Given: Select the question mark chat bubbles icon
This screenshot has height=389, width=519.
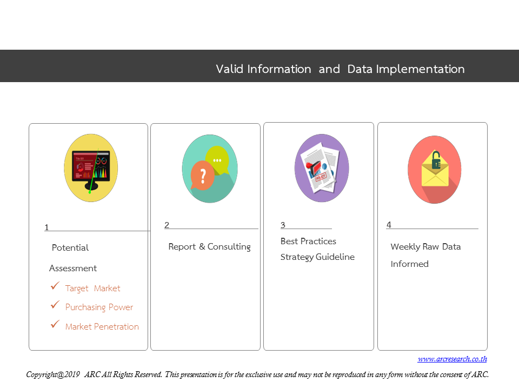Looking at the screenshot, I should (x=210, y=169).
